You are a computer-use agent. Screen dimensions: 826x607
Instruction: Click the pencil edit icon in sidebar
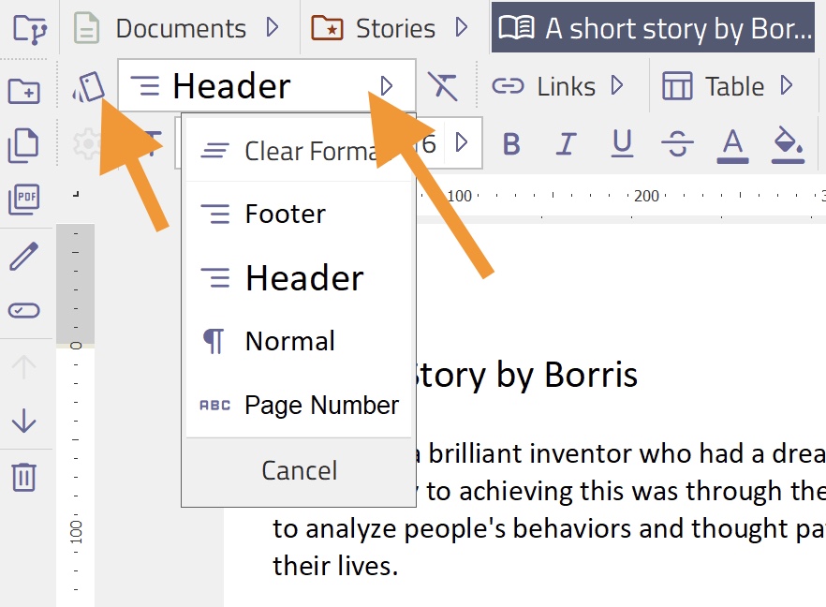23,257
